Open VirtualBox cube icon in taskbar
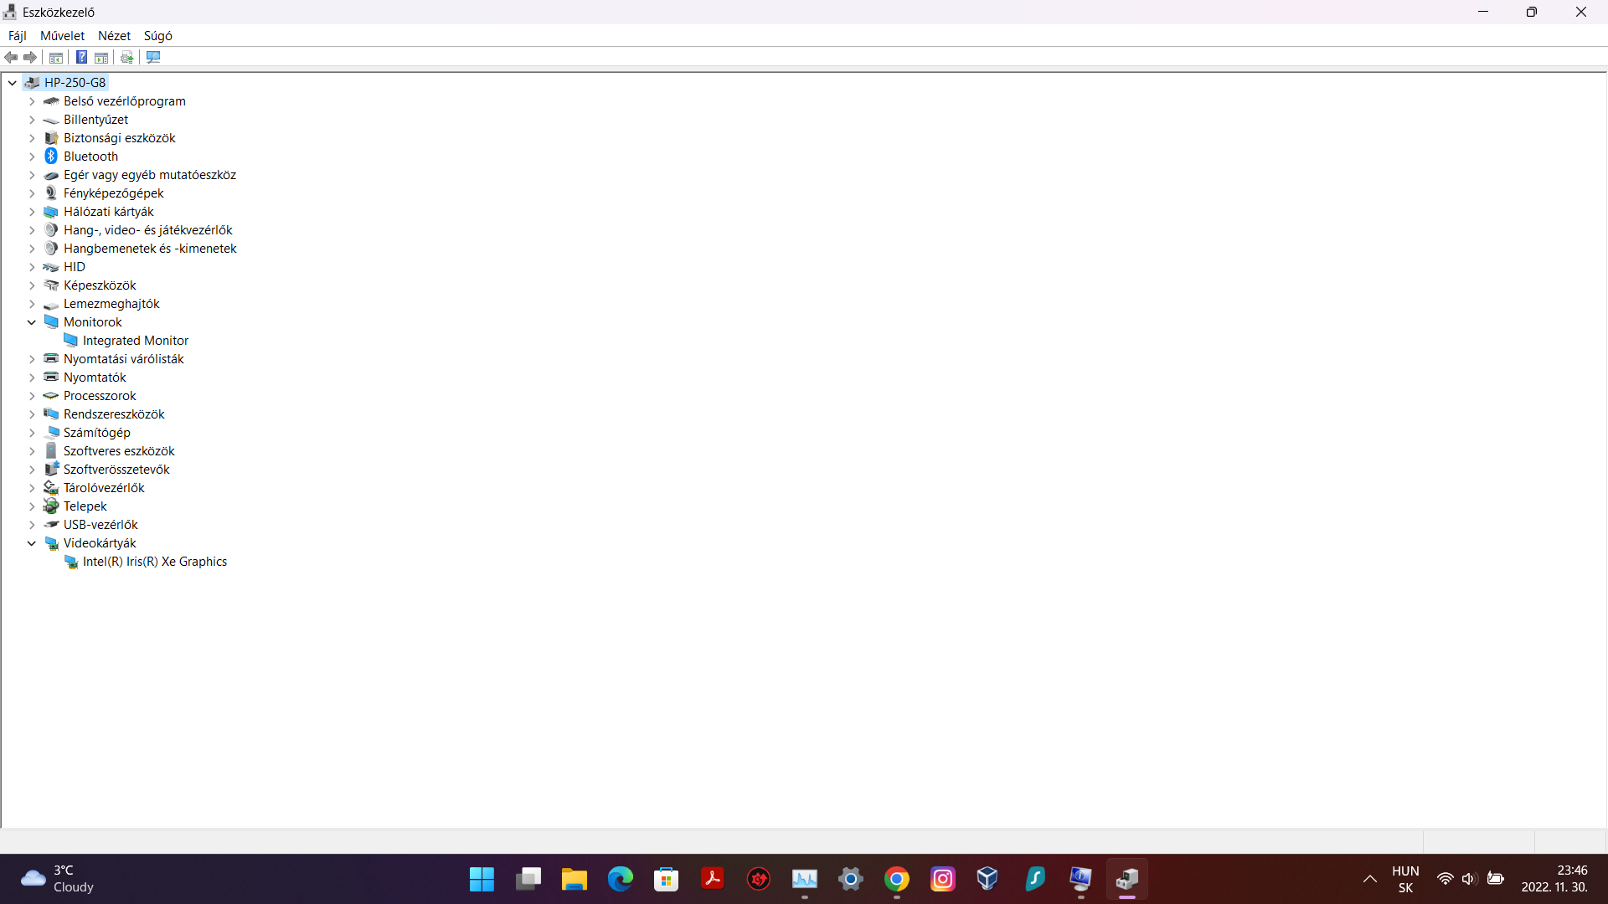This screenshot has height=904, width=1608. click(988, 879)
